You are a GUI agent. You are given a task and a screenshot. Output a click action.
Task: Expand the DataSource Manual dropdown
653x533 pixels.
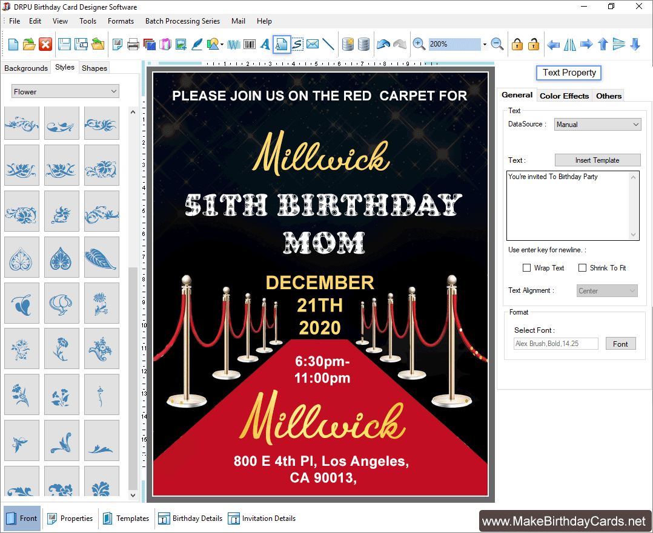coord(597,125)
